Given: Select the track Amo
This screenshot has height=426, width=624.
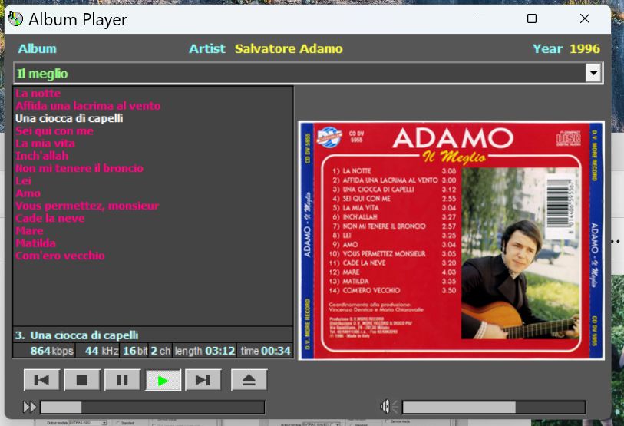Looking at the screenshot, I should 28,193.
